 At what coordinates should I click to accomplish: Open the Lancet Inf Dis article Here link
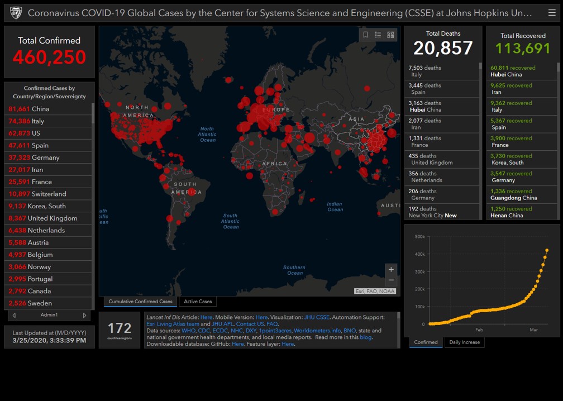(206, 317)
